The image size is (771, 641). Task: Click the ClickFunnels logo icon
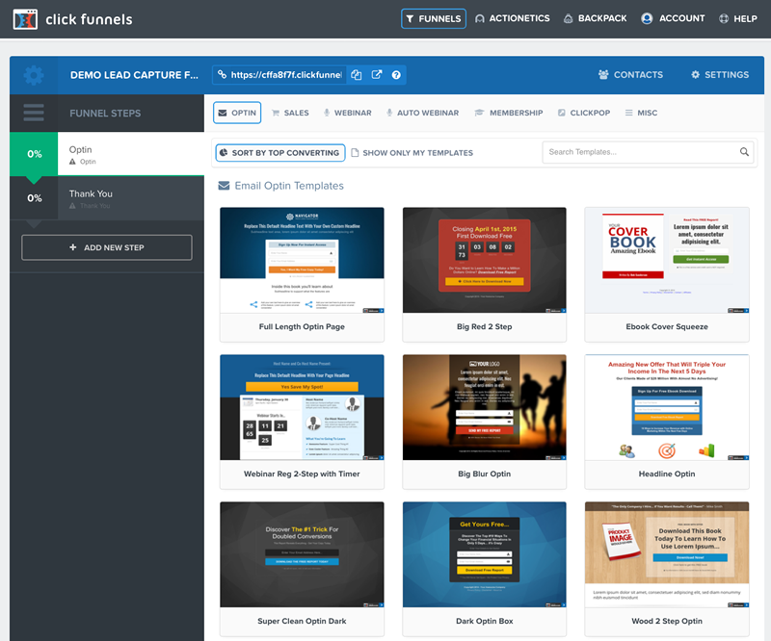pyautogui.click(x=25, y=19)
